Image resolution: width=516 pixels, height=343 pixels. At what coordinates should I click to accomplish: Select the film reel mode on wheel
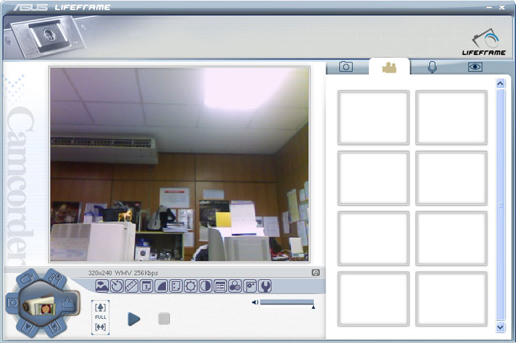tap(54, 279)
